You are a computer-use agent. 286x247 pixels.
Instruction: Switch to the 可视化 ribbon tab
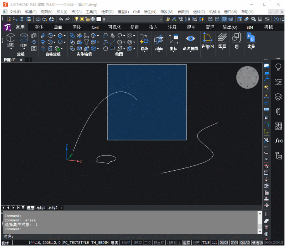click(115, 27)
